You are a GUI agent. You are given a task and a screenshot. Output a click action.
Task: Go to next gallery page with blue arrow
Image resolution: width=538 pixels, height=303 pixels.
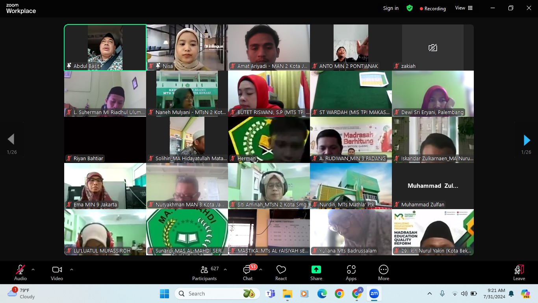527,140
